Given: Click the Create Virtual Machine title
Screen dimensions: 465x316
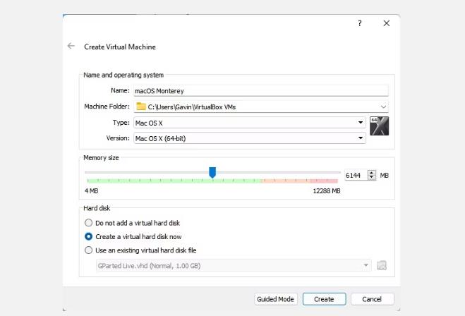Looking at the screenshot, I should [x=120, y=47].
